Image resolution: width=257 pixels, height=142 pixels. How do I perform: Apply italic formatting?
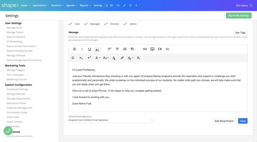click(x=82, y=49)
